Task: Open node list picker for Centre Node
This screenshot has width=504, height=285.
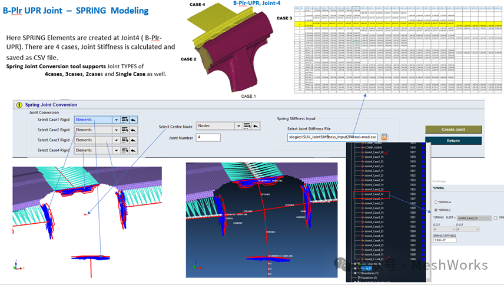Action: click(247, 126)
